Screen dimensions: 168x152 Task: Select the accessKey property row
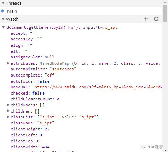click(26, 39)
